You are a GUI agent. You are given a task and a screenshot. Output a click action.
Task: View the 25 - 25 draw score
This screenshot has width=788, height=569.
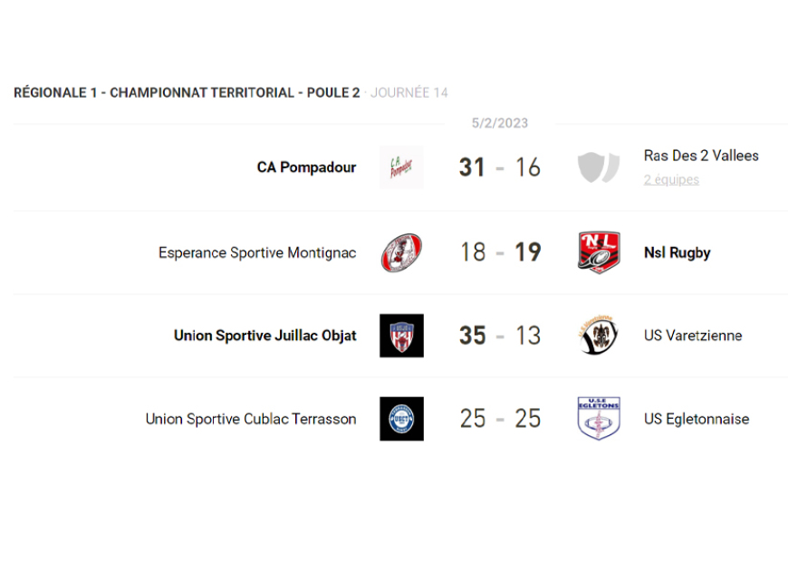point(500,419)
